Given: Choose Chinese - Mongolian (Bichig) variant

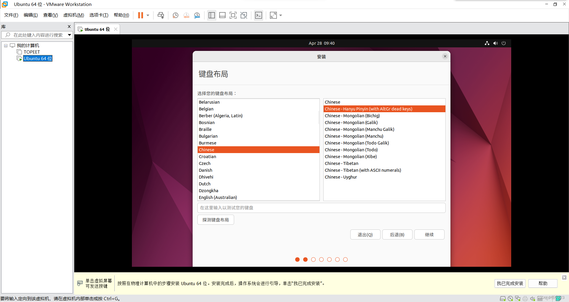Looking at the screenshot, I should pyautogui.click(x=384, y=116).
